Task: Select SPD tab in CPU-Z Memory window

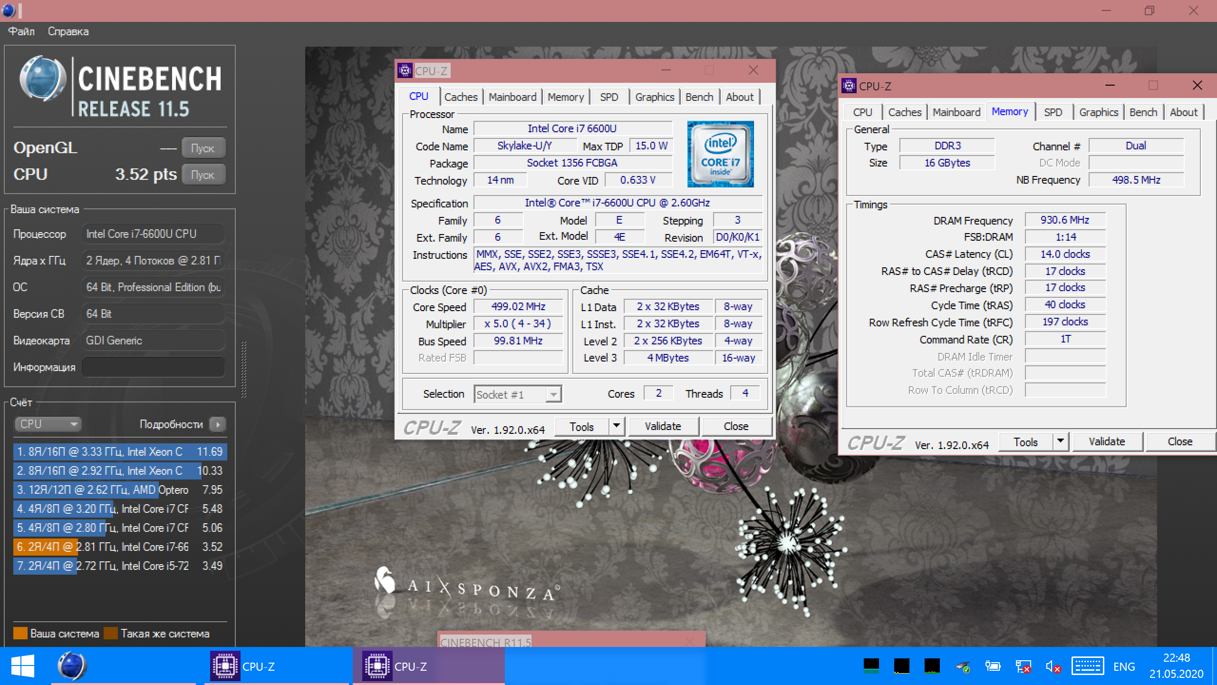Action: (x=1053, y=112)
